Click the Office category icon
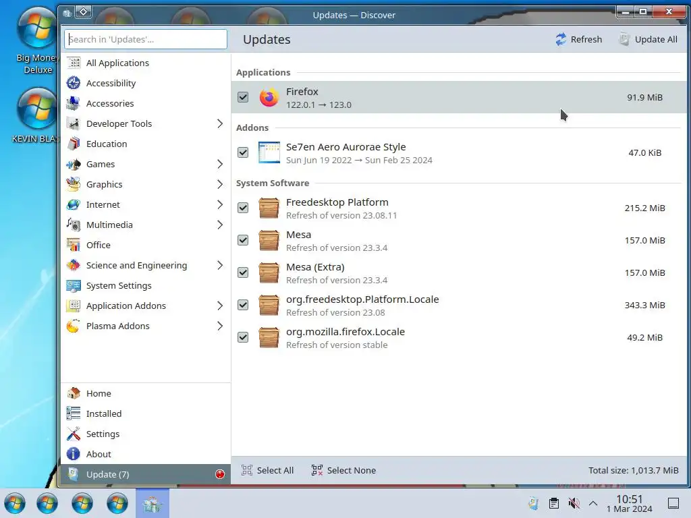 74,245
